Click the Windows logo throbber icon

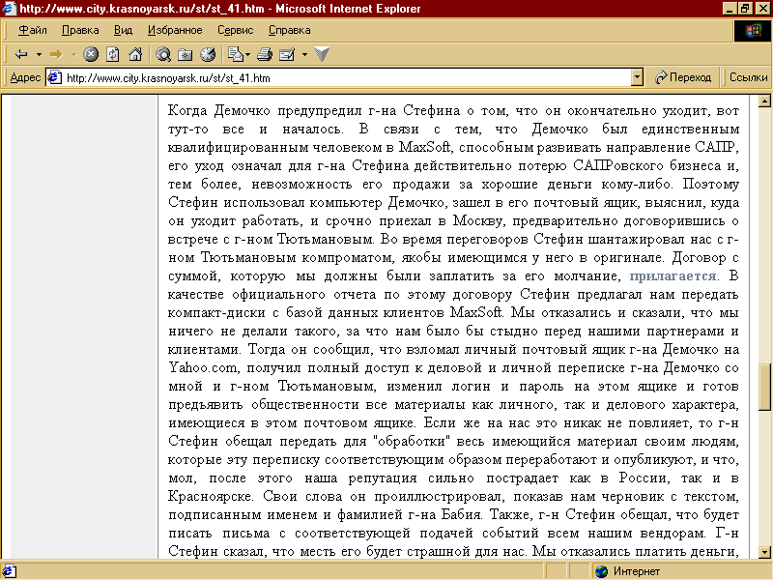(x=753, y=31)
